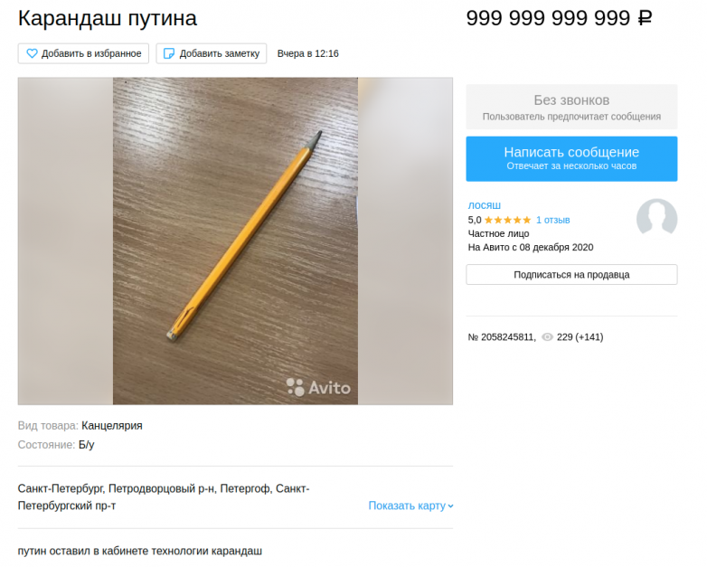
Task: Click the Показать карту link
Action: (x=407, y=506)
